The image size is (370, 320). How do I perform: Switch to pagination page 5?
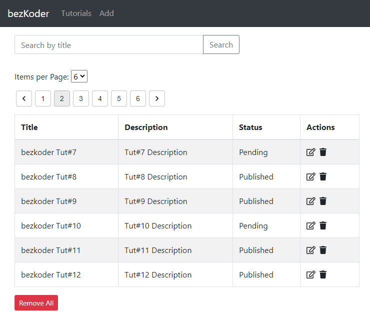pyautogui.click(x=119, y=98)
